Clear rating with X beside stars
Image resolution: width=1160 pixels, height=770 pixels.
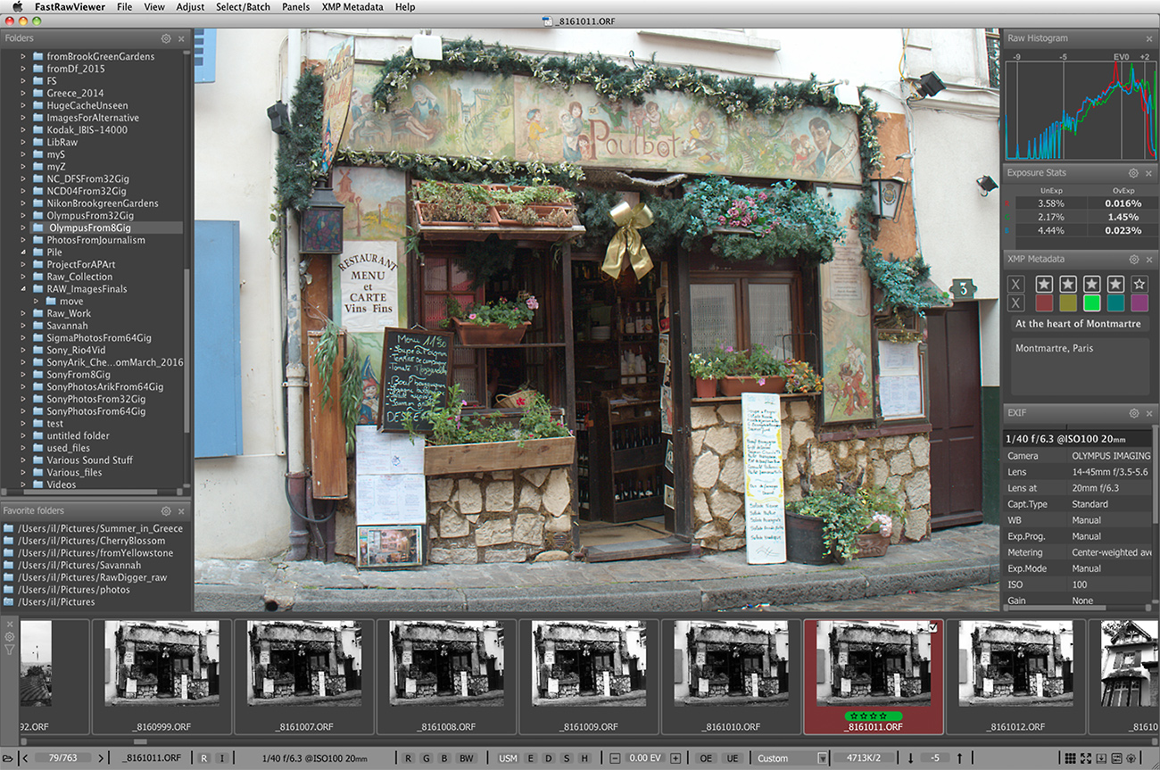coord(1015,285)
